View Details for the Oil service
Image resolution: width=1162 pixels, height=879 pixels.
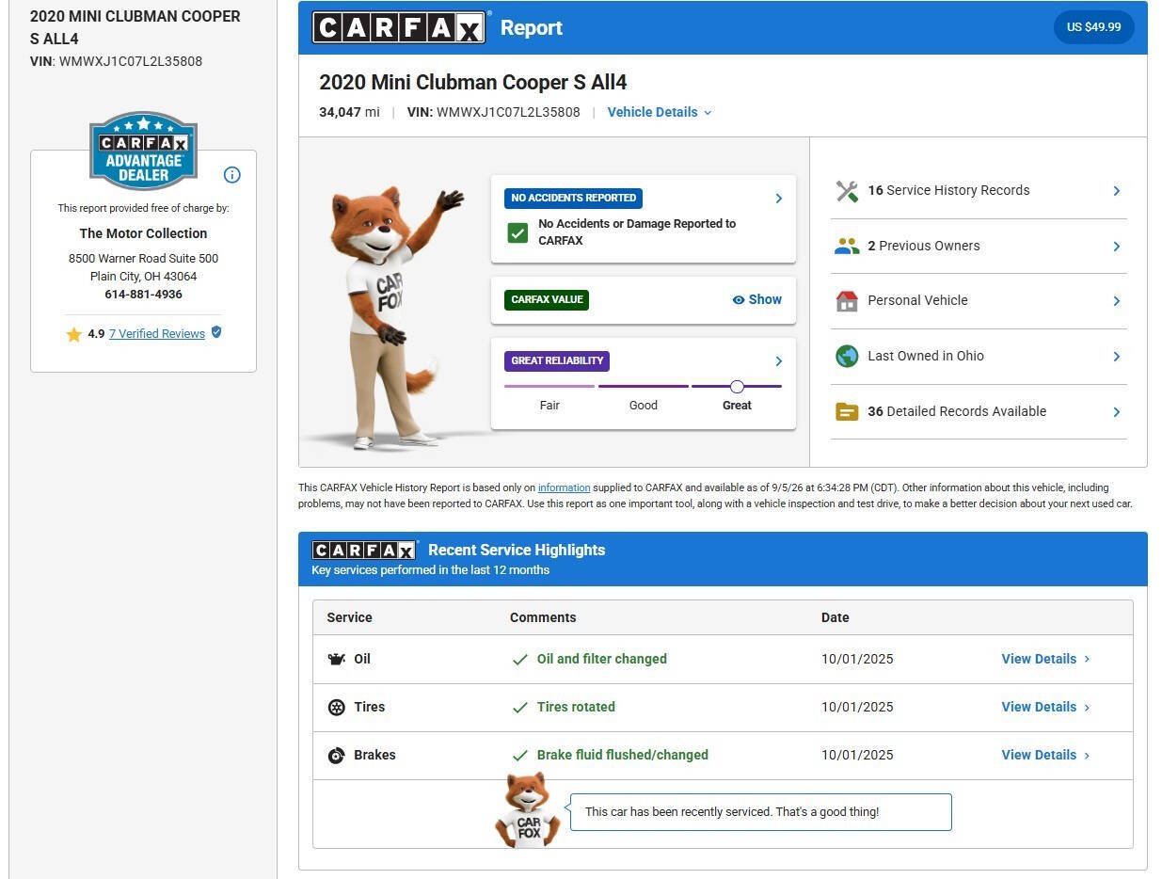tap(1045, 659)
